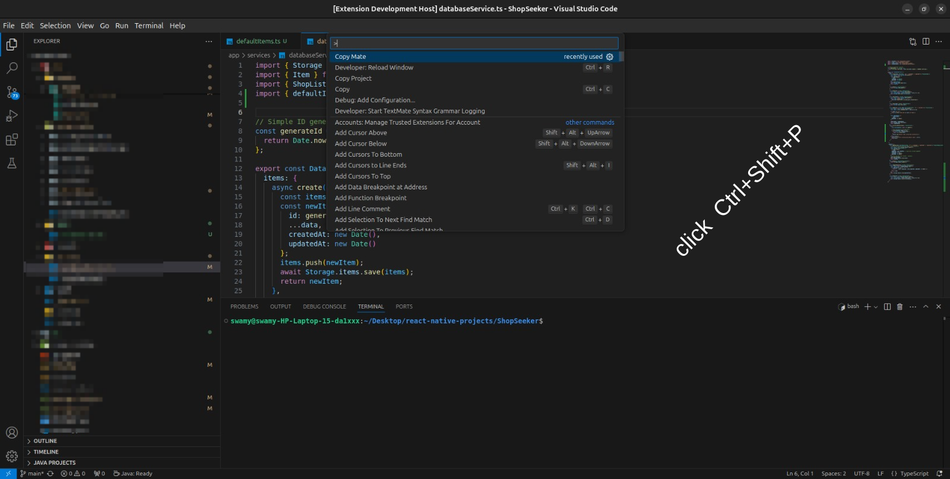Image resolution: width=950 pixels, height=479 pixels.
Task: Maximize the panel size chevron
Action: coord(926,307)
